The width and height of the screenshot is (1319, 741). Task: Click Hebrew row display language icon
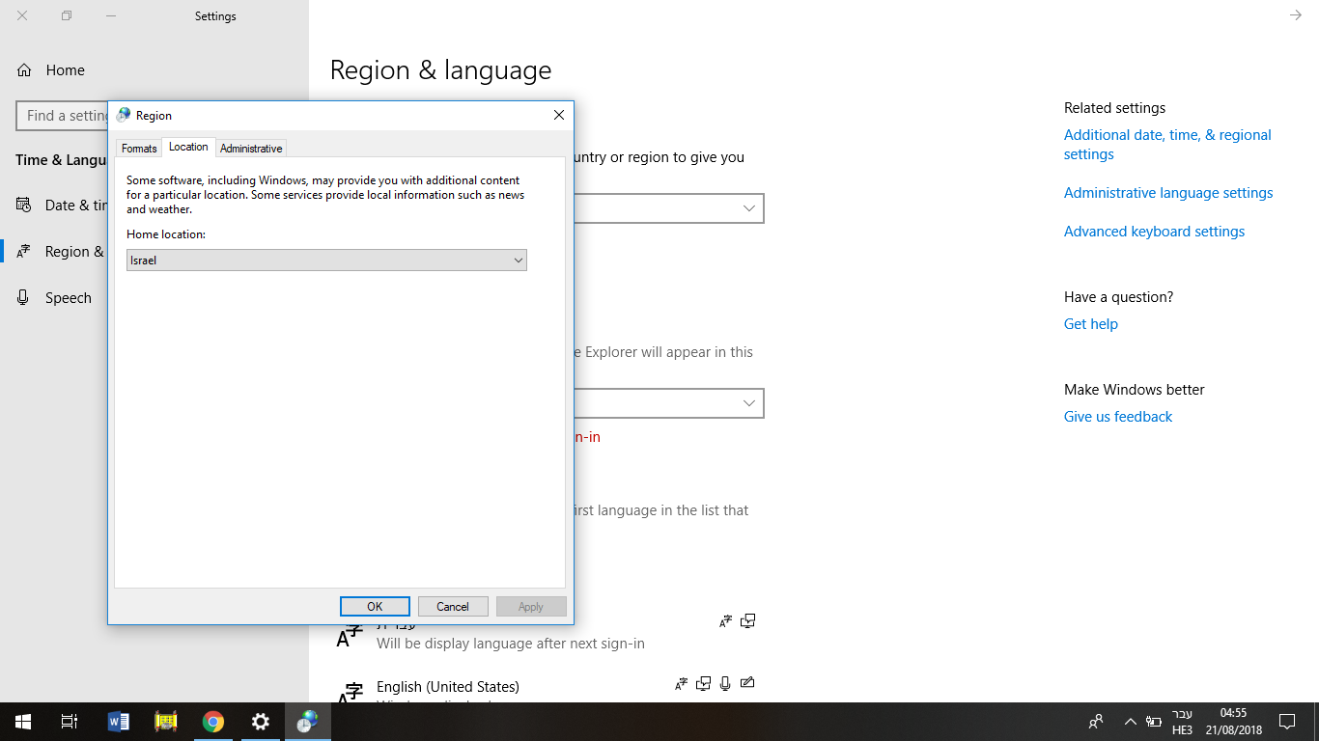[x=726, y=622]
